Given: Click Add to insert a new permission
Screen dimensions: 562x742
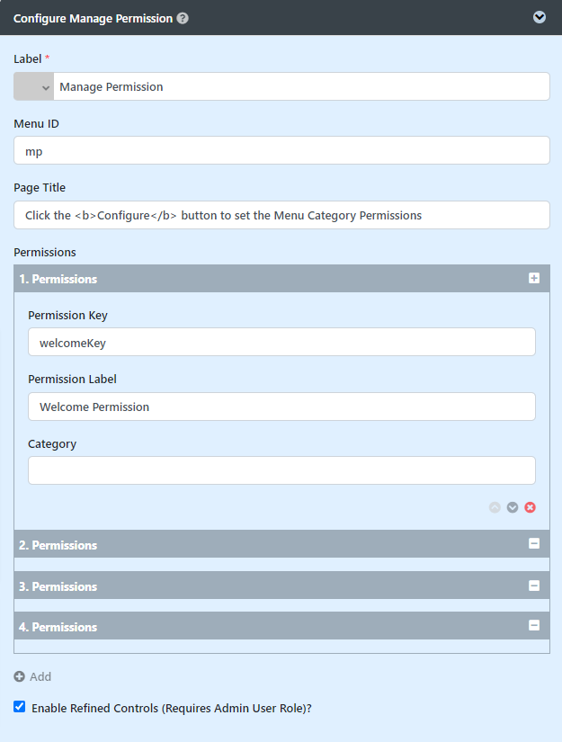Looking at the screenshot, I should point(33,676).
